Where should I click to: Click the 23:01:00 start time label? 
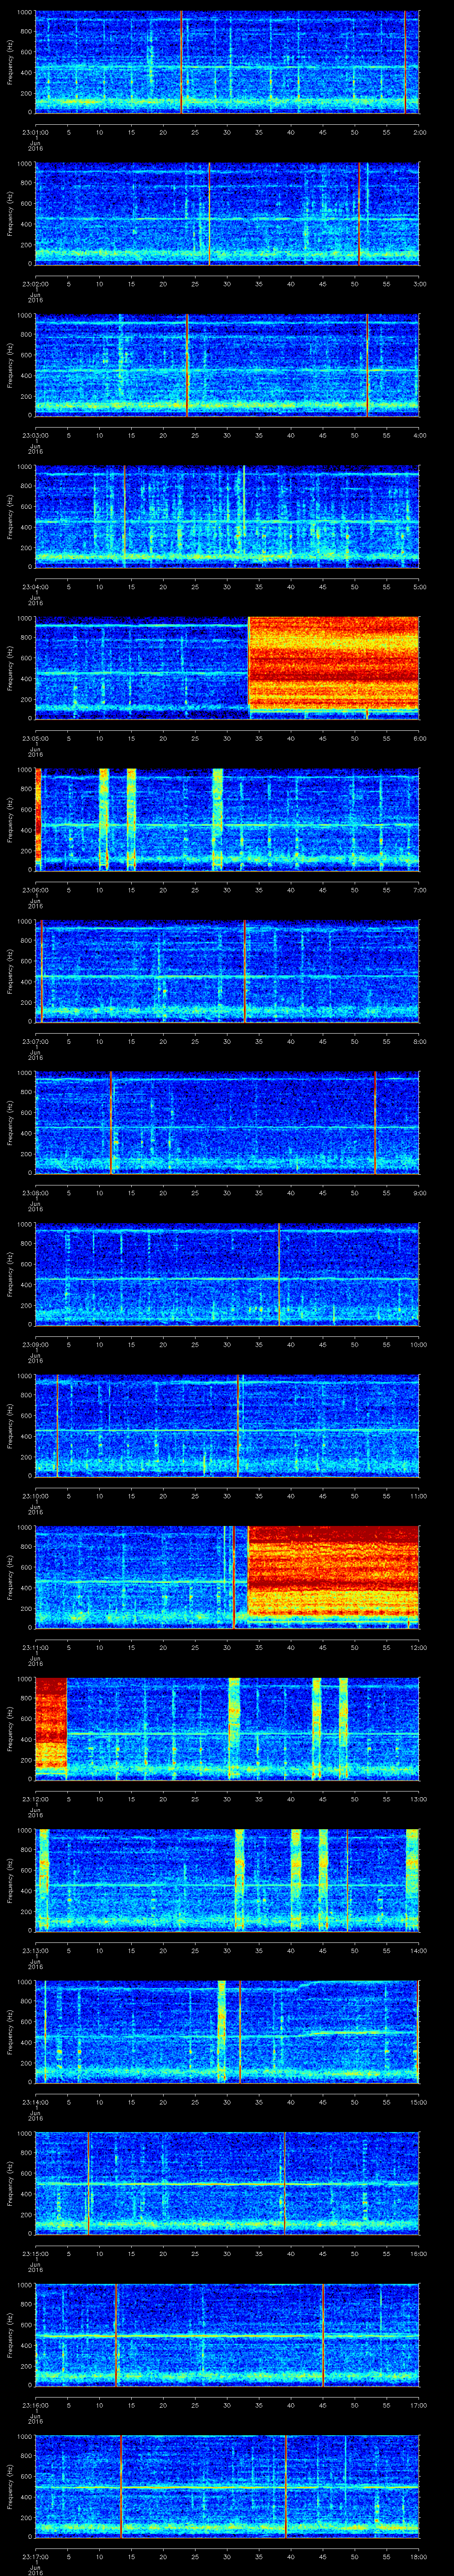(x=35, y=131)
